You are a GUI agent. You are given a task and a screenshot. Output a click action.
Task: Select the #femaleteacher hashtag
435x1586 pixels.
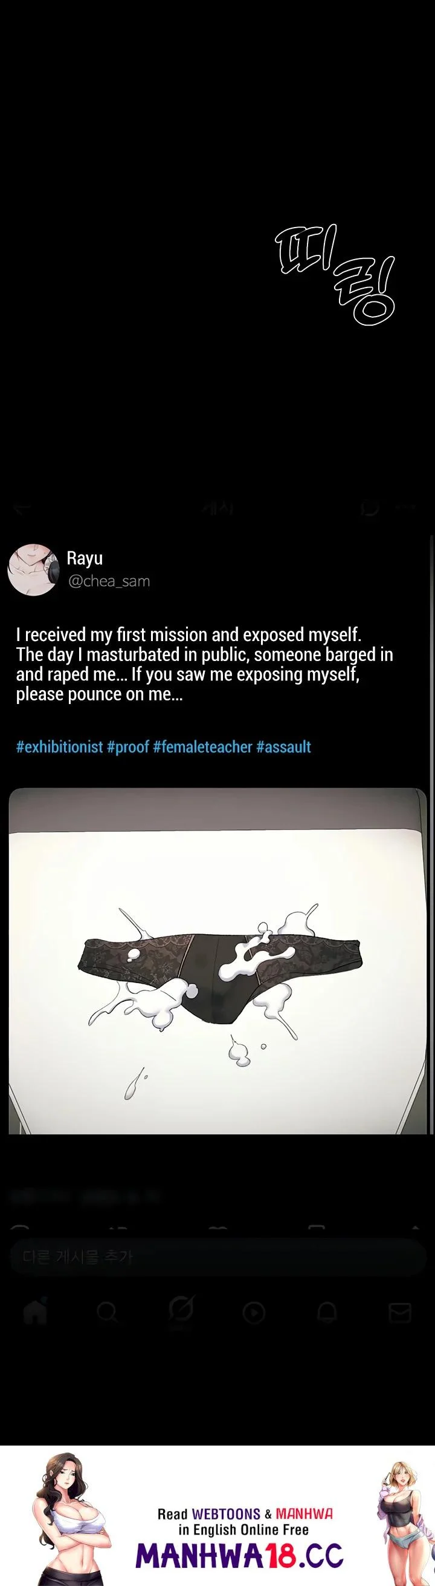point(203,747)
